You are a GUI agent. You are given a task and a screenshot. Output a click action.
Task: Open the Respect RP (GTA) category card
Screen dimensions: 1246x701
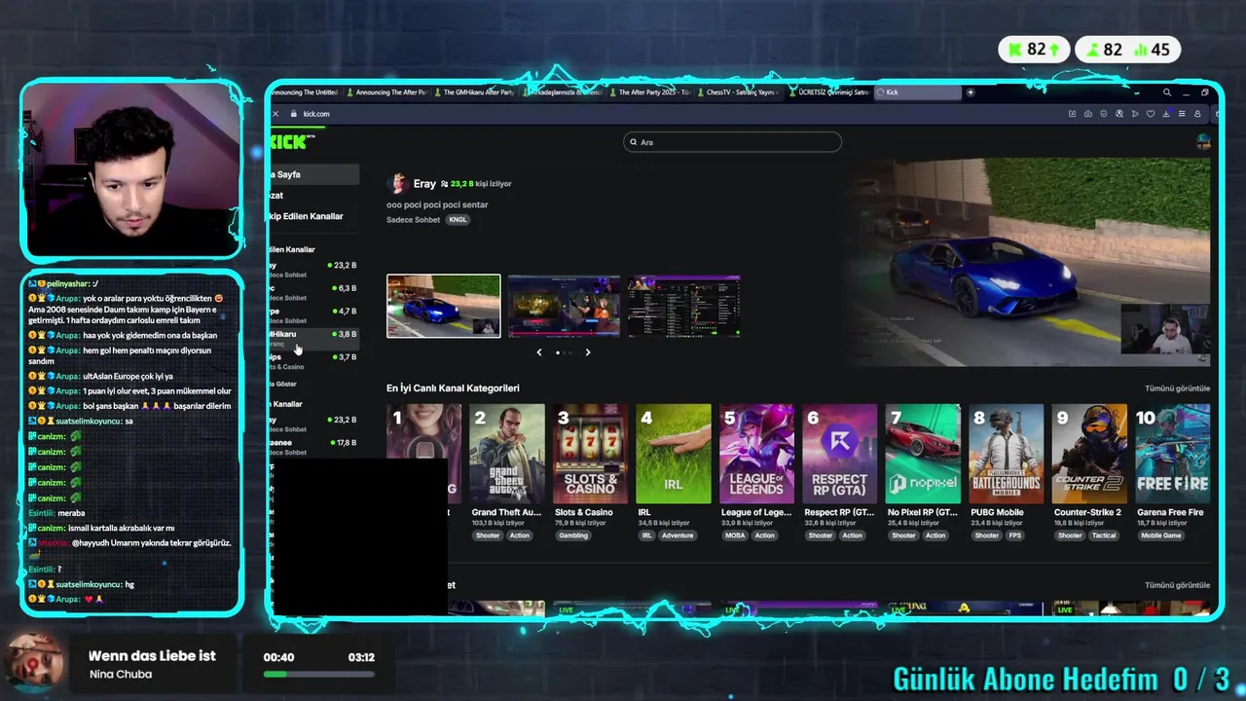click(x=840, y=454)
